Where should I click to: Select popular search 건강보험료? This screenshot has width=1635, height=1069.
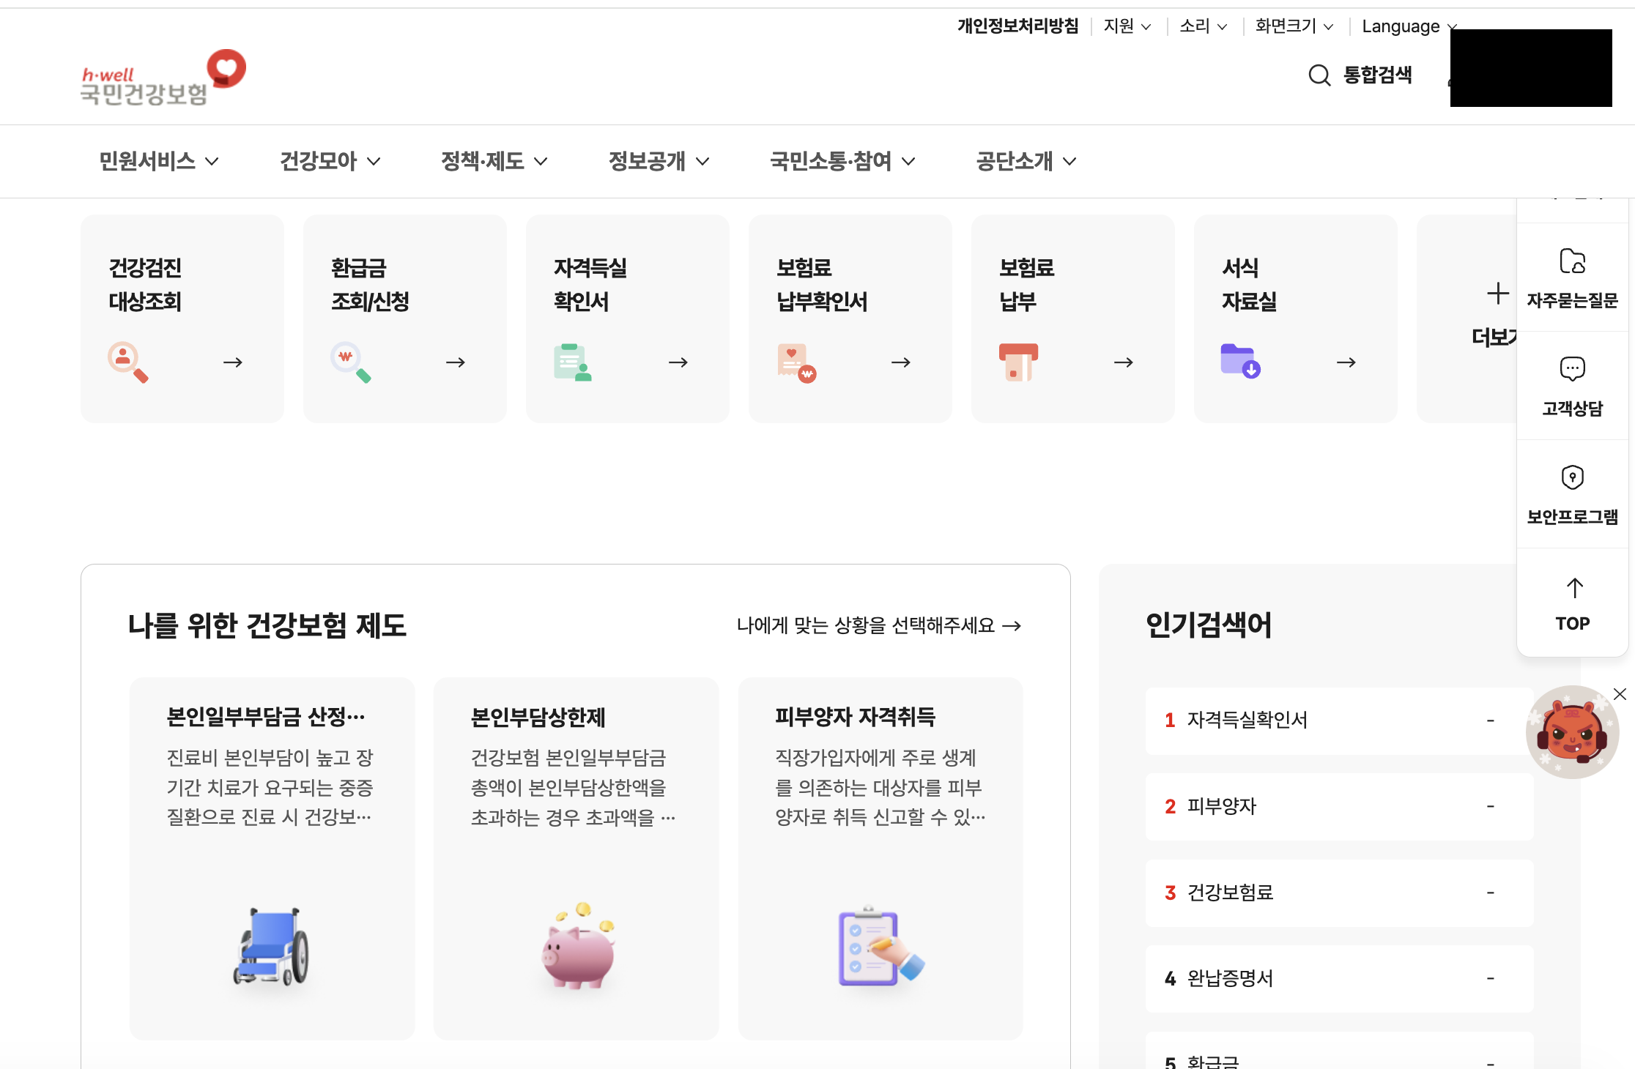coord(1339,893)
